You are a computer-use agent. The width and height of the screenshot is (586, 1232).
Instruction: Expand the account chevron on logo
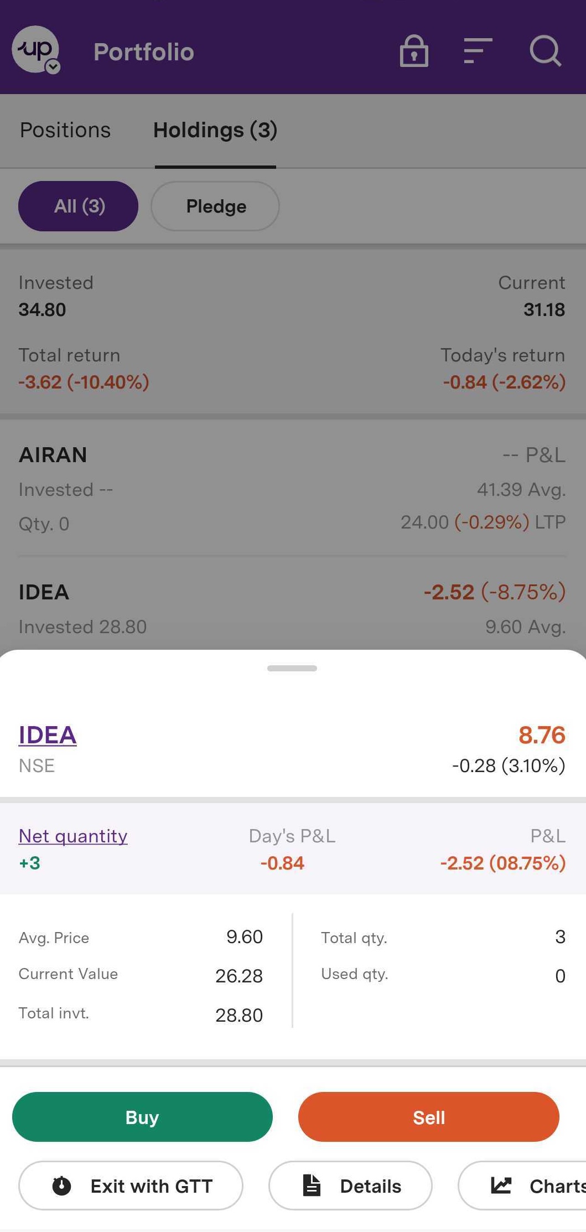point(53,68)
